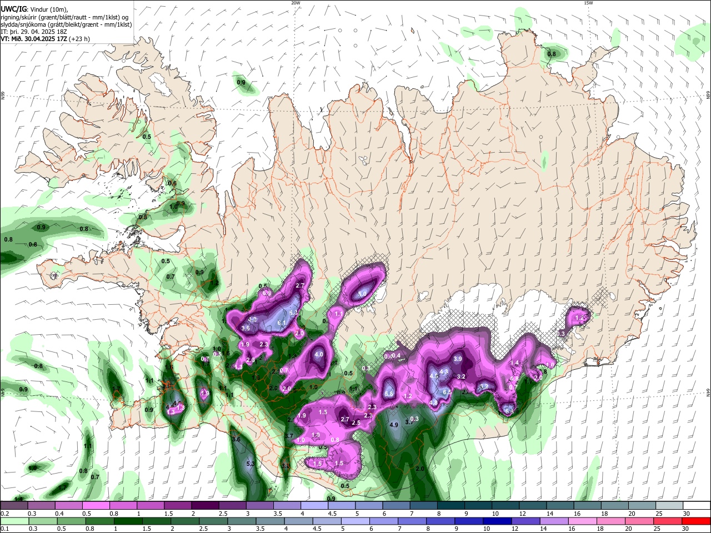
Task: Click the 4.3 snowfall value
Action: point(444,372)
